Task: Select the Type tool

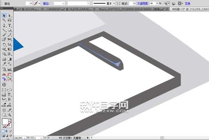Action: click(9, 25)
